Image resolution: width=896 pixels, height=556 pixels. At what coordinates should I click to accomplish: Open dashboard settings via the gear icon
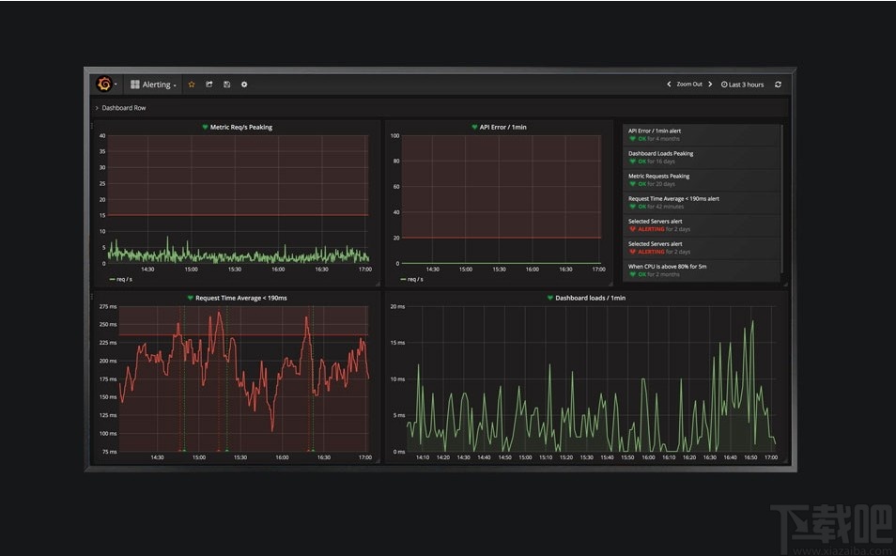[x=243, y=85]
